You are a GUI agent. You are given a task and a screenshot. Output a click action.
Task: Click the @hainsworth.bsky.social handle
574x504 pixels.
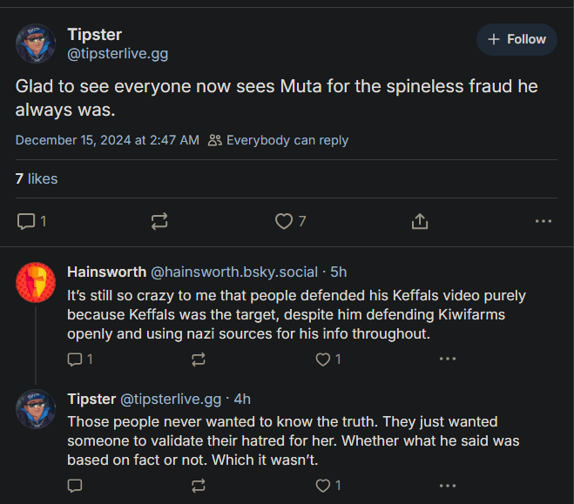234,272
